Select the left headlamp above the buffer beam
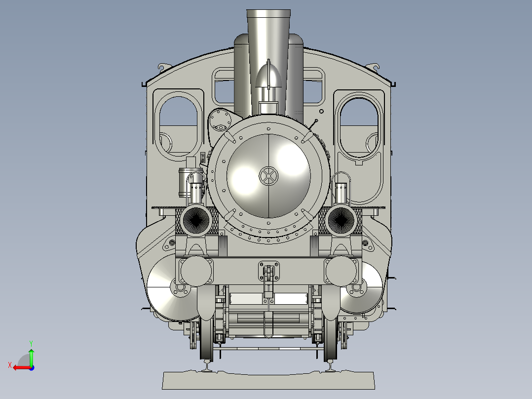The image size is (532, 399). [x=196, y=220]
